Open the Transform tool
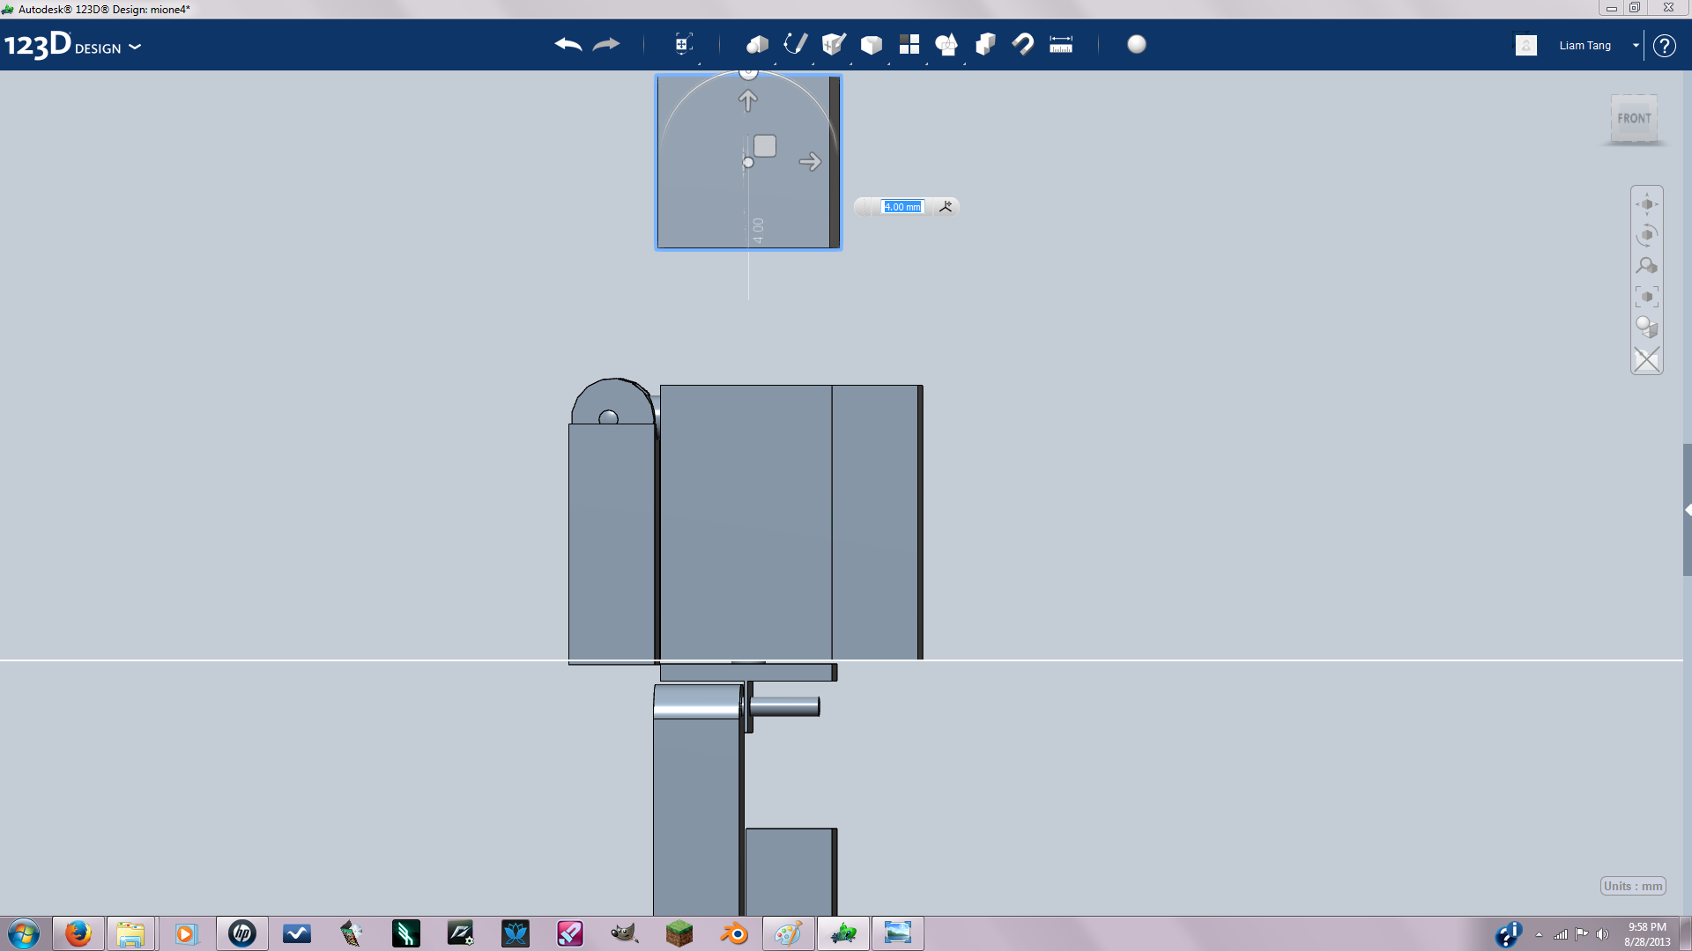 (683, 44)
